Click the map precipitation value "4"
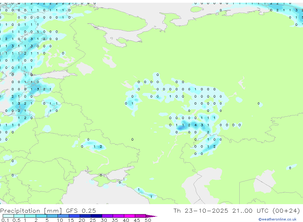This screenshot has width=303, height=222. 195,125
